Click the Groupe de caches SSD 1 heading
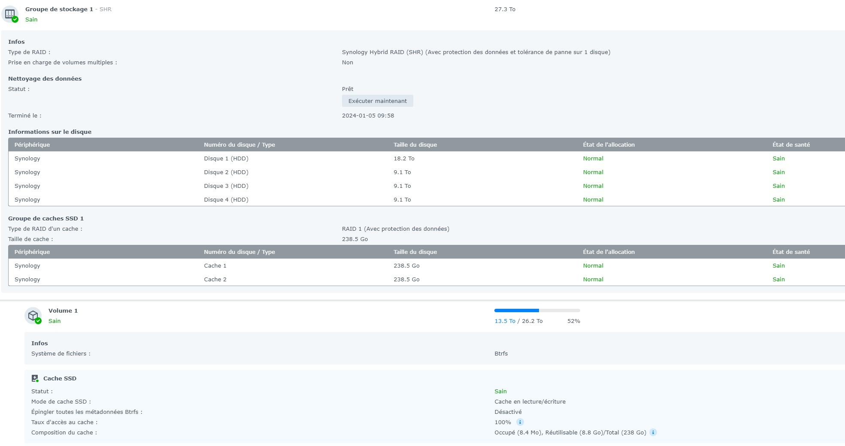 point(46,218)
